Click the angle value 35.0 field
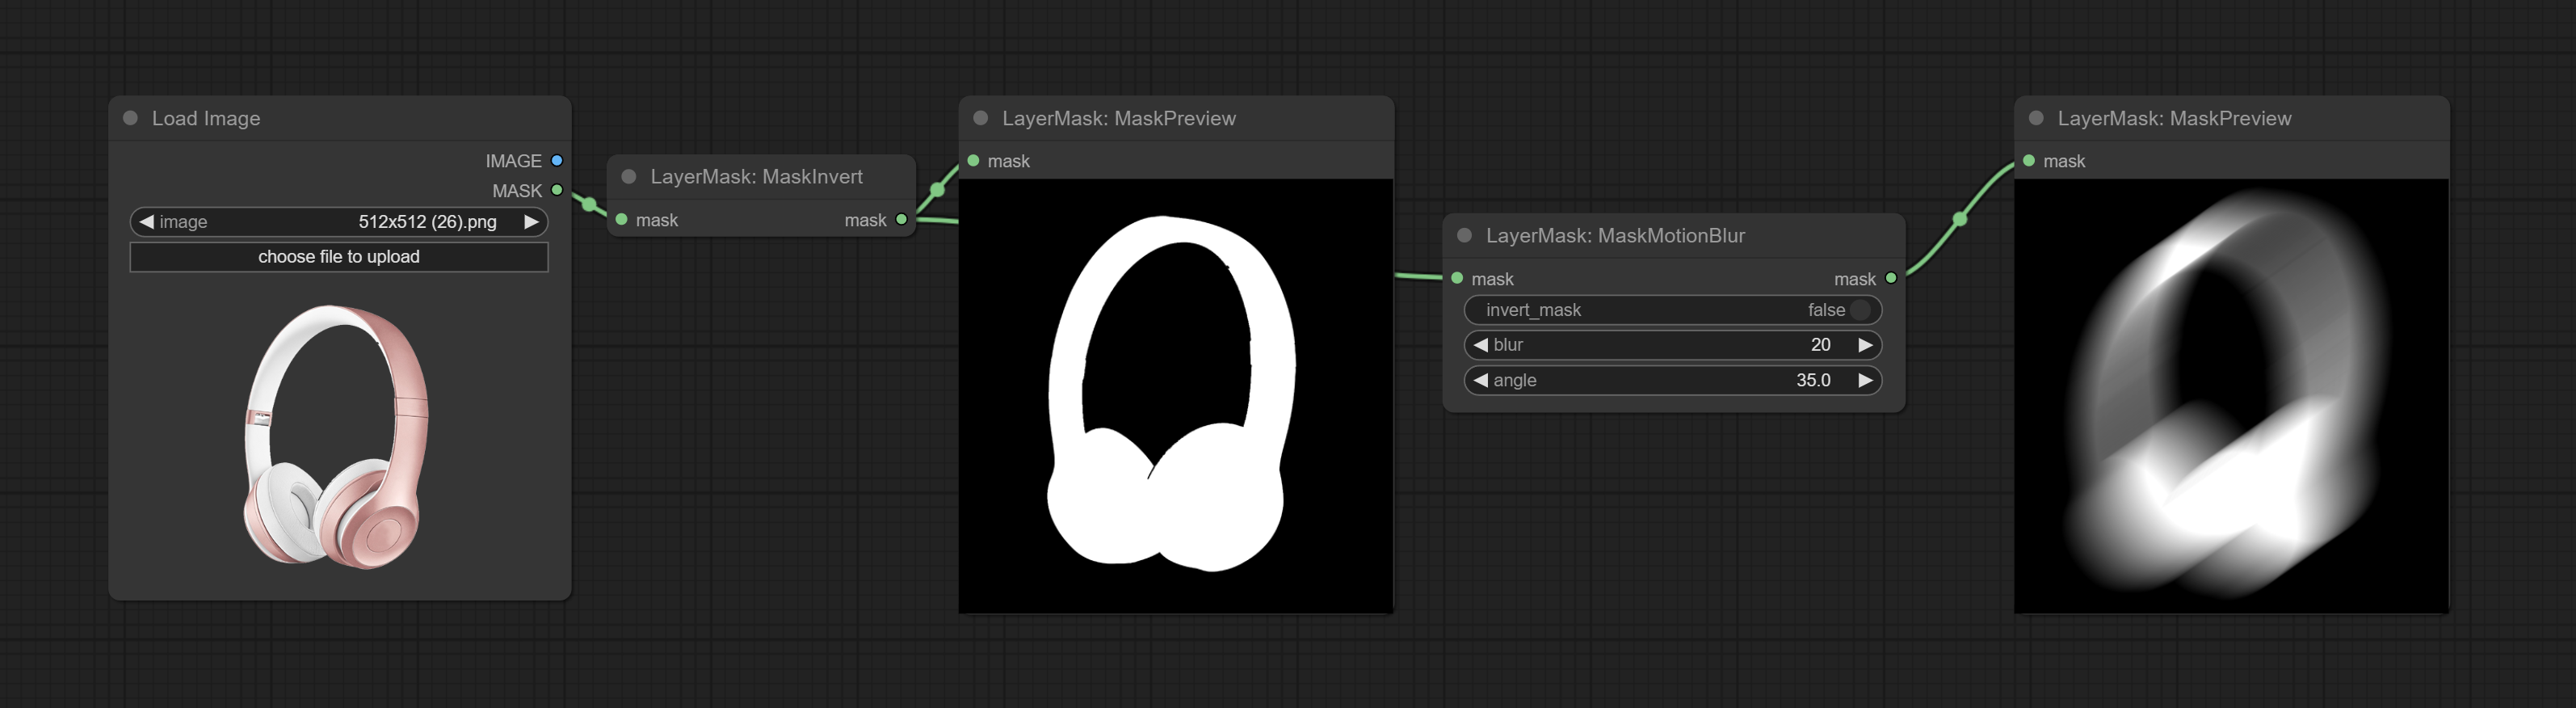The image size is (2576, 708). pyautogui.click(x=1673, y=380)
